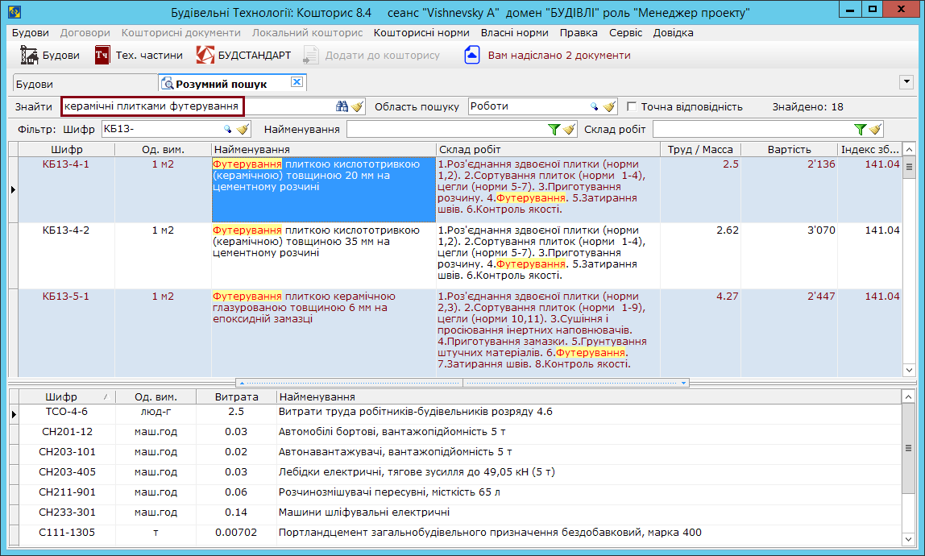Click the Склад робіт column header

coord(548,149)
